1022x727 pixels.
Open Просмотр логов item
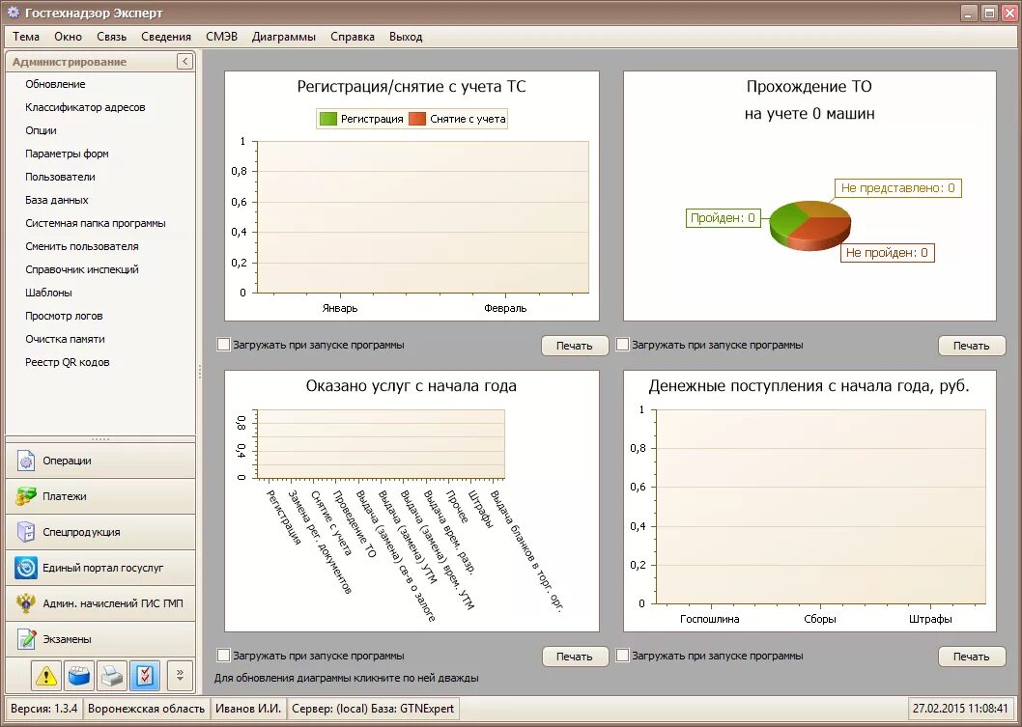point(64,316)
